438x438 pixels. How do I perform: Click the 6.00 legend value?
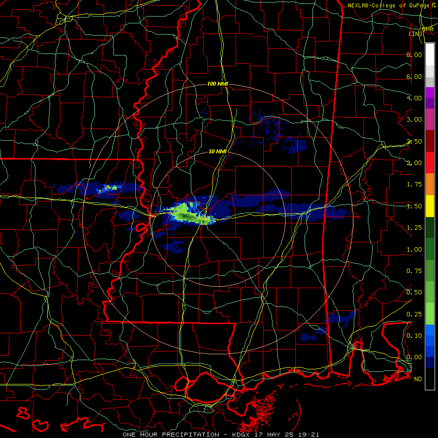[414, 76]
